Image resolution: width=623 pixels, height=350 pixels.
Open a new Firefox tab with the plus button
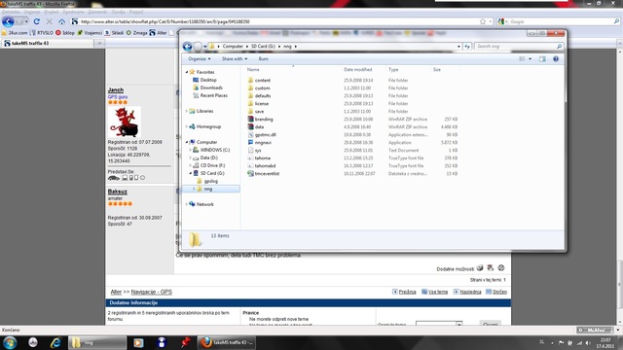coord(99,43)
